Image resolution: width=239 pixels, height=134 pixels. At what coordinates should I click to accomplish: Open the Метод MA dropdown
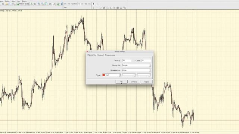pyautogui.click(x=136, y=65)
